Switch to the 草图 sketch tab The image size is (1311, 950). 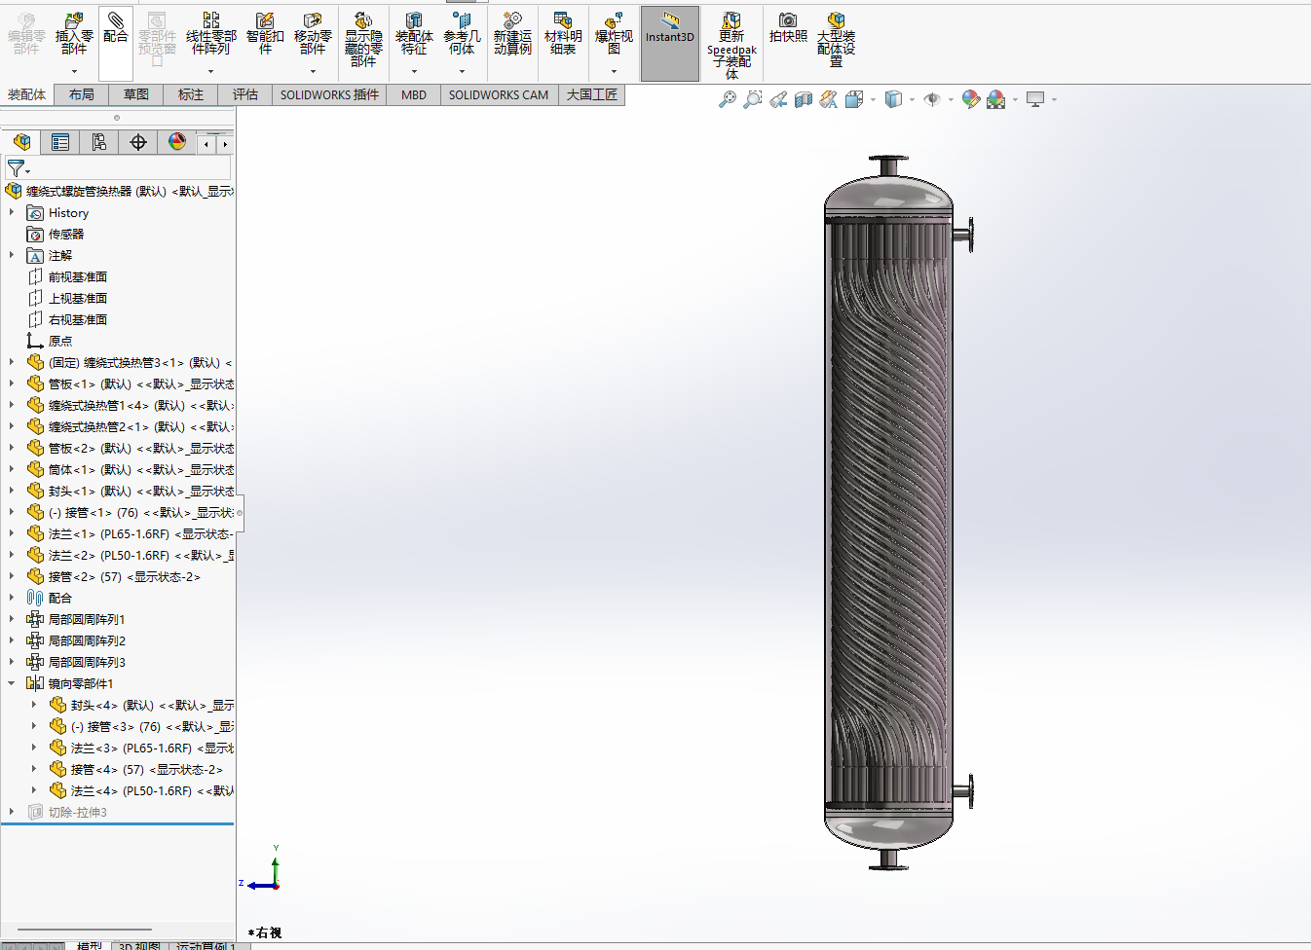[x=136, y=94]
